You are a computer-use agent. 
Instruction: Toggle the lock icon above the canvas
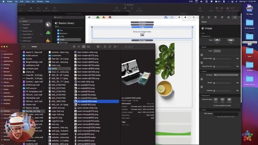185,17
